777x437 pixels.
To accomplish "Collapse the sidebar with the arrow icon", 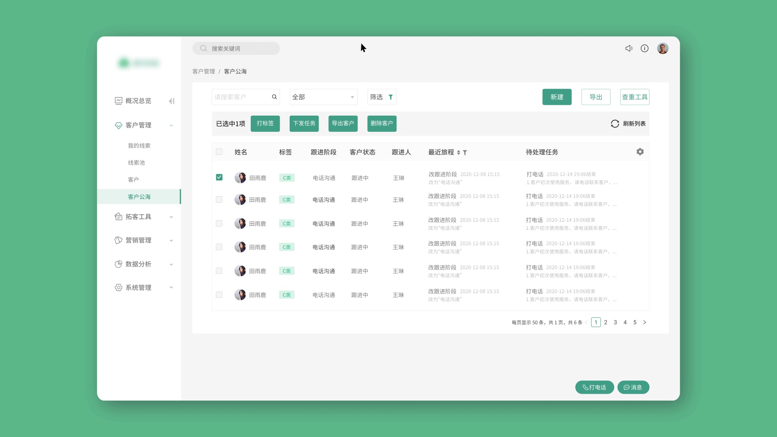I will tap(172, 101).
